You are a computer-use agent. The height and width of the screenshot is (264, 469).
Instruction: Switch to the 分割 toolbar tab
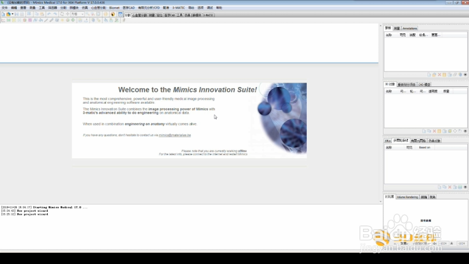click(x=128, y=15)
